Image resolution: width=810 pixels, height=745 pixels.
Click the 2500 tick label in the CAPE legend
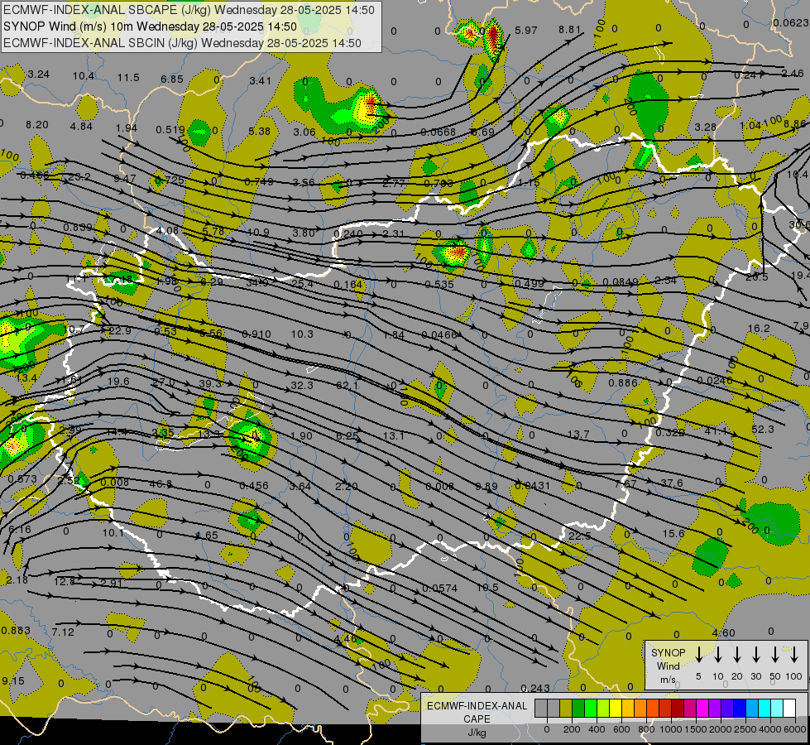745,729
